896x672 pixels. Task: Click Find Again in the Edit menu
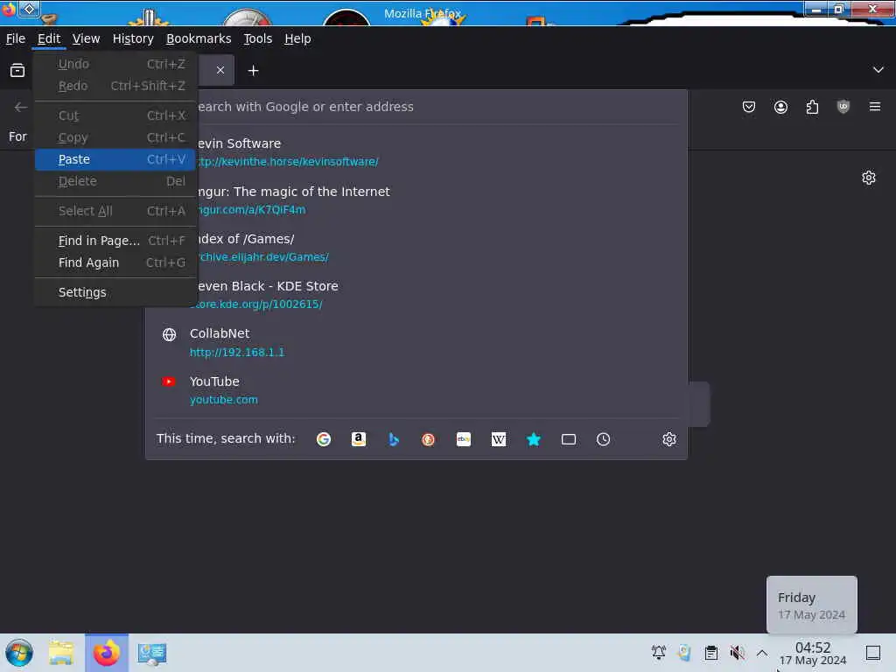[x=115, y=262]
